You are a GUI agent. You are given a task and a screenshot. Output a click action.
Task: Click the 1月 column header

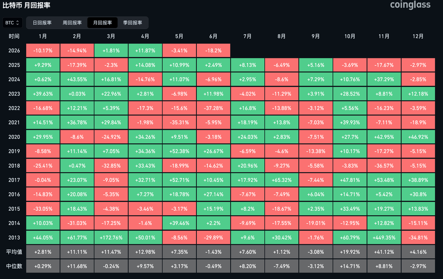(43, 37)
